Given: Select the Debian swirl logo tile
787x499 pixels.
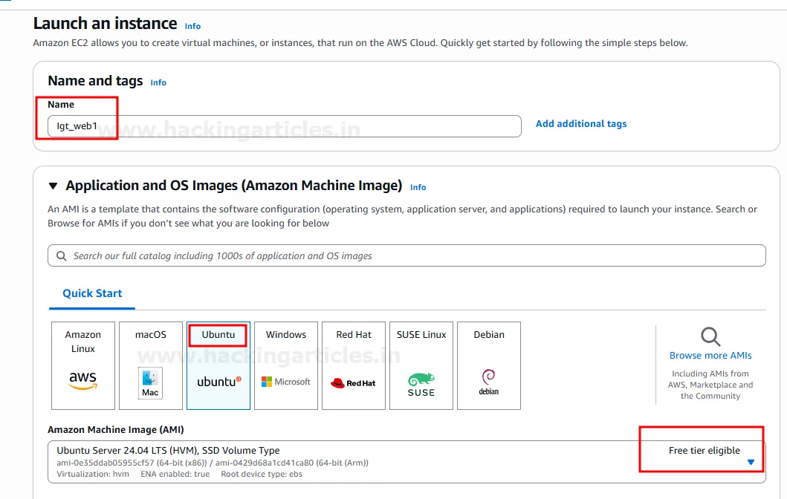Looking at the screenshot, I should [489, 365].
